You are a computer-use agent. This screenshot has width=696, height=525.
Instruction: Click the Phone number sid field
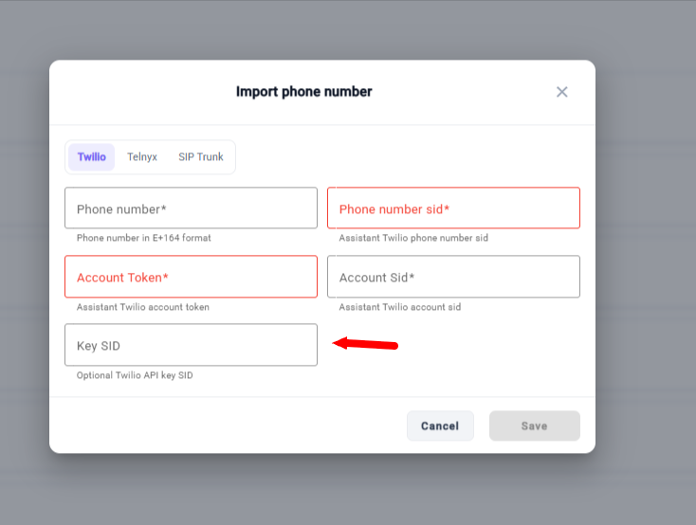pos(453,208)
